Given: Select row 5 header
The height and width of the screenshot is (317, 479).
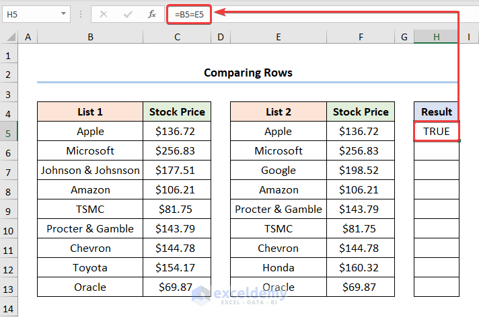Looking at the screenshot, I should point(9,132).
